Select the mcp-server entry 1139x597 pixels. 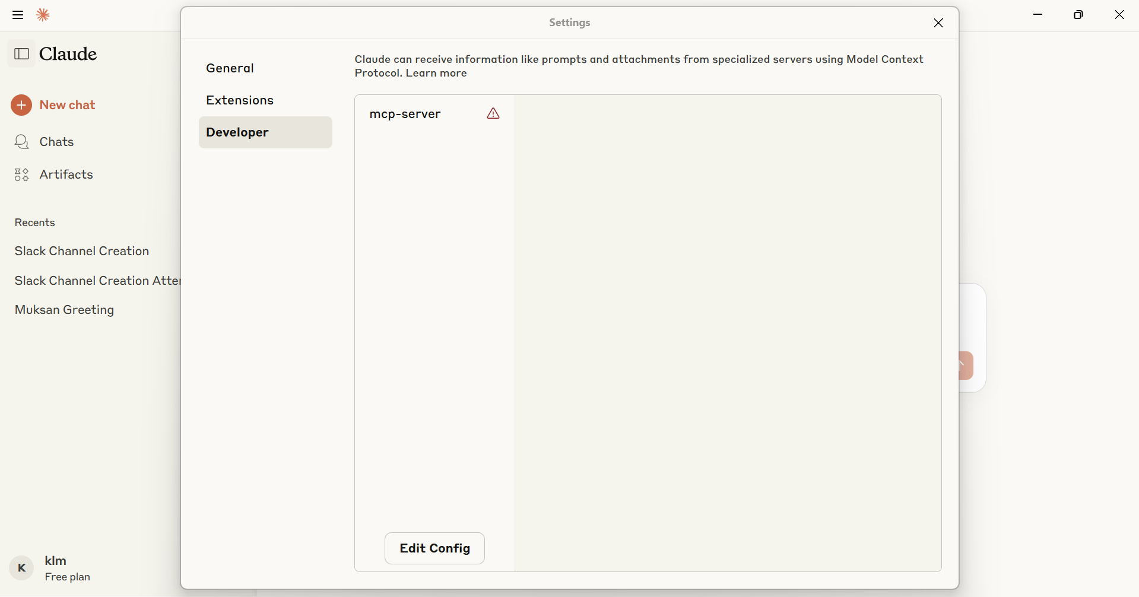tap(434, 114)
